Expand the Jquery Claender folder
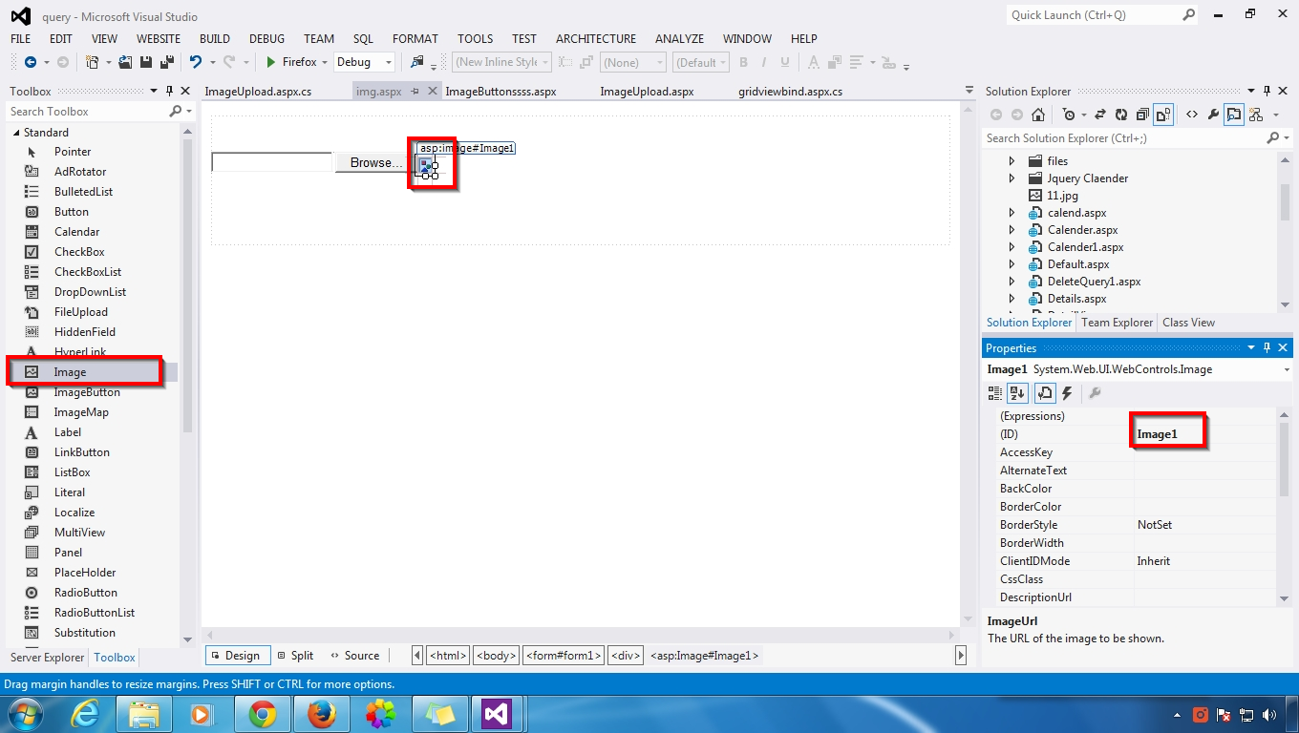Screen dimensions: 1299x733 point(1012,178)
